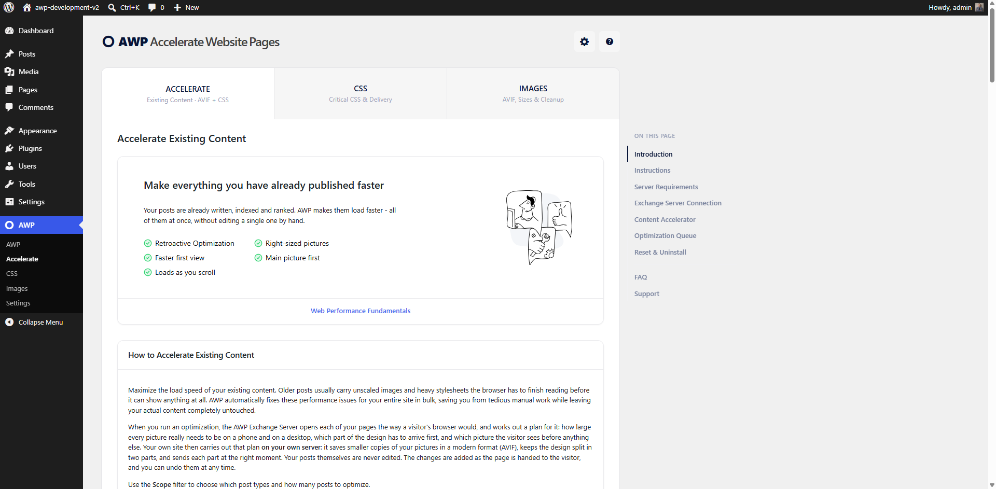
Task: Click the AWP ring logo in page header
Action: [108, 41]
